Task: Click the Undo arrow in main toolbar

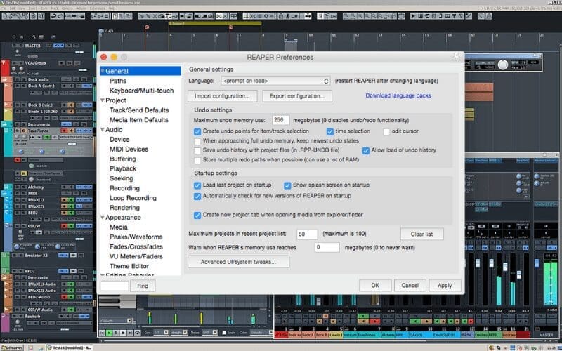Action: point(53,16)
